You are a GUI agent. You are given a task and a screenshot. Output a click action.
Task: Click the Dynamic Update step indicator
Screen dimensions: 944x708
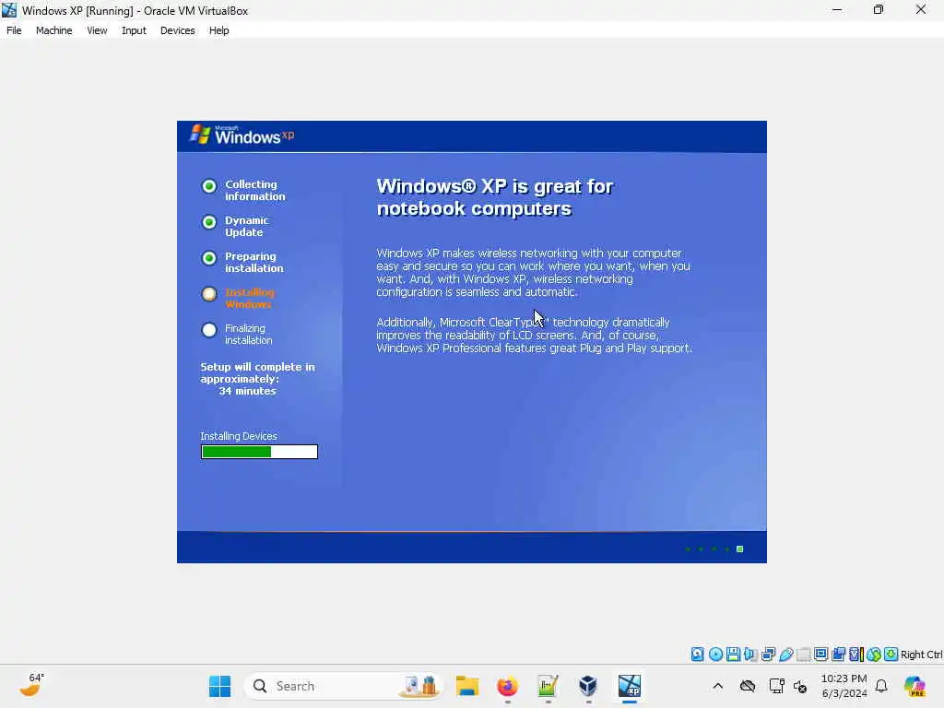(x=209, y=222)
